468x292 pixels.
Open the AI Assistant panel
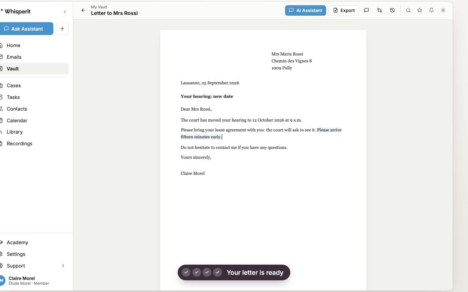[305, 10]
